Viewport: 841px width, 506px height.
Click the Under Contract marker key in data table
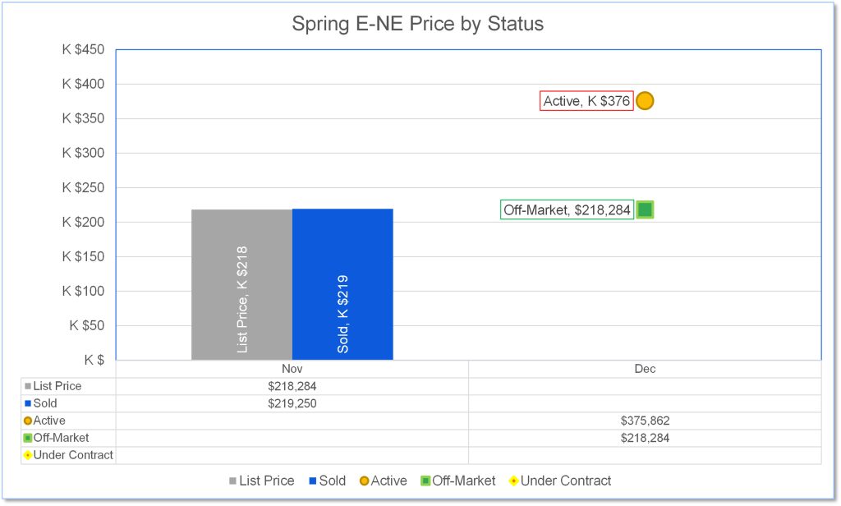[x=28, y=455]
